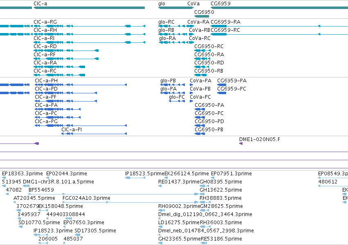Select transcript CG6950-RA
The image size is (348, 245).
tap(209, 55)
